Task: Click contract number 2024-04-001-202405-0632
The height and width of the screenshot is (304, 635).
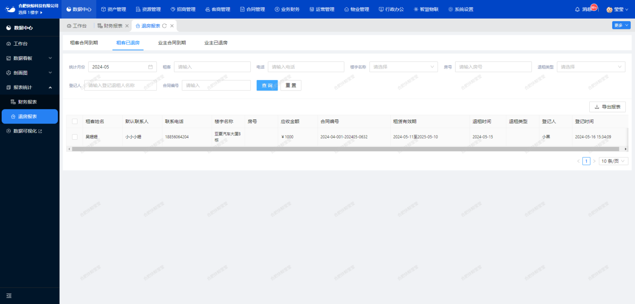Action: click(x=344, y=137)
